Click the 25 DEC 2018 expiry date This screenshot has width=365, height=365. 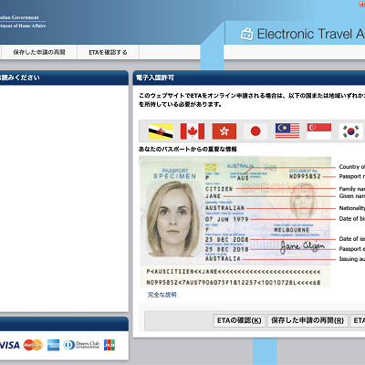click(226, 249)
